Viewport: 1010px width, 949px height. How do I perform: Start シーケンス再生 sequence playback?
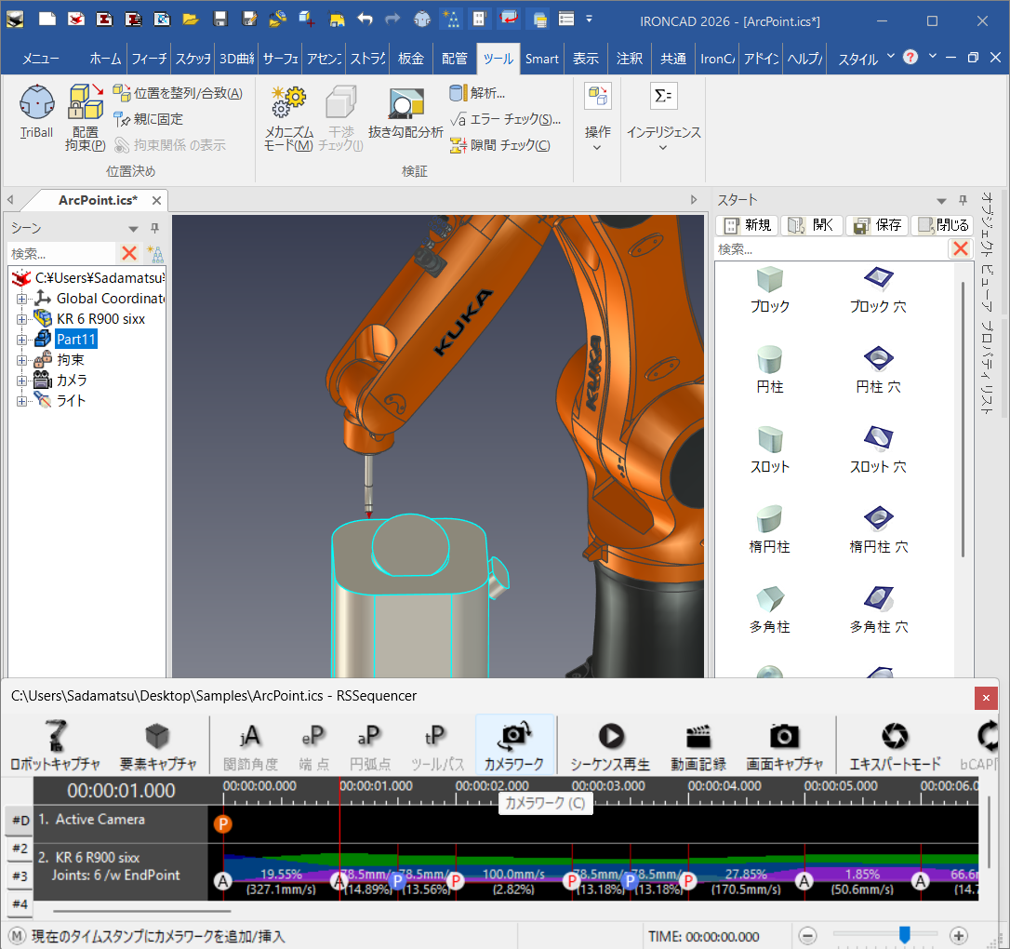click(x=610, y=745)
